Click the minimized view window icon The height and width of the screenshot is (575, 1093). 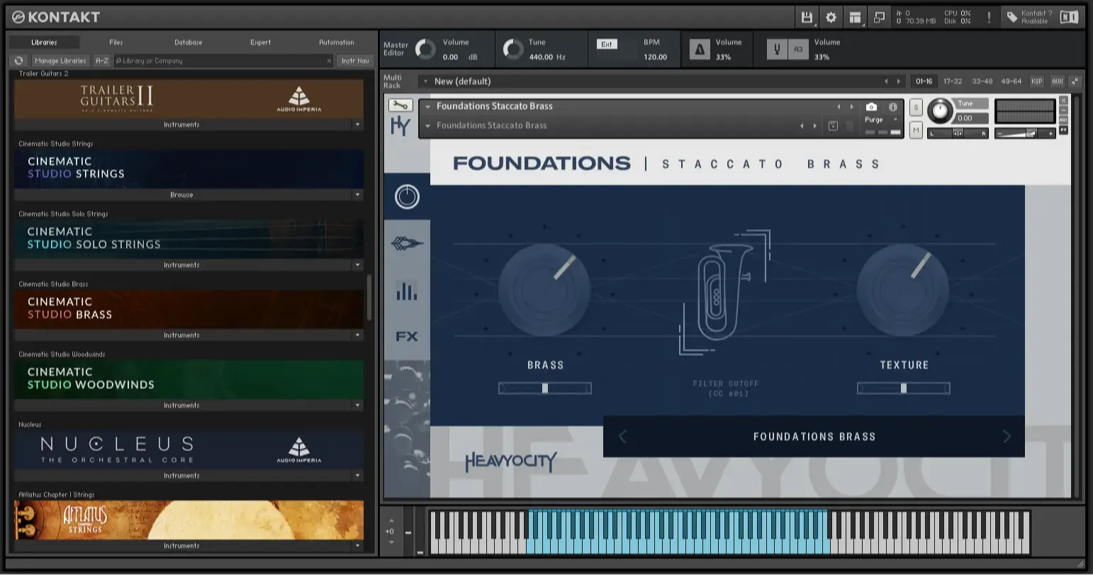pos(880,18)
